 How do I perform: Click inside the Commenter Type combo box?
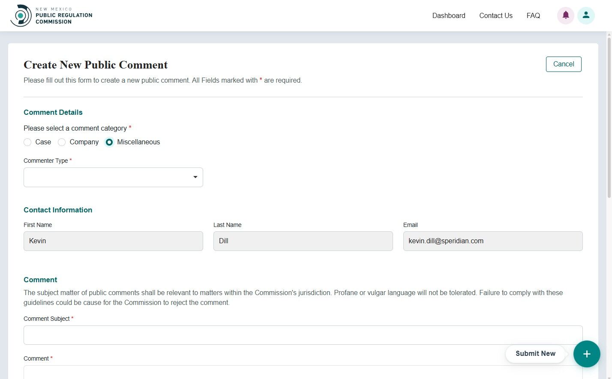tap(107, 177)
